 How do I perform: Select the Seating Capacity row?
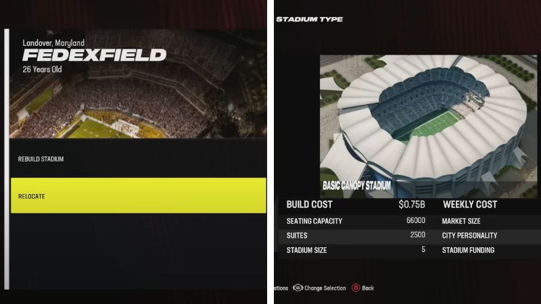(356, 221)
